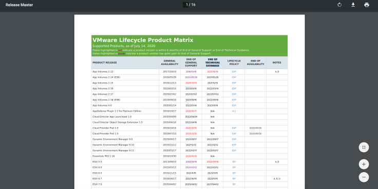Viewport: 378px width, 189px height.
Task: Open N-2 link for AppDefense Plugin row
Action: [234, 111]
